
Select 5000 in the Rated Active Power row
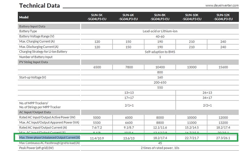tap(97, 118)
